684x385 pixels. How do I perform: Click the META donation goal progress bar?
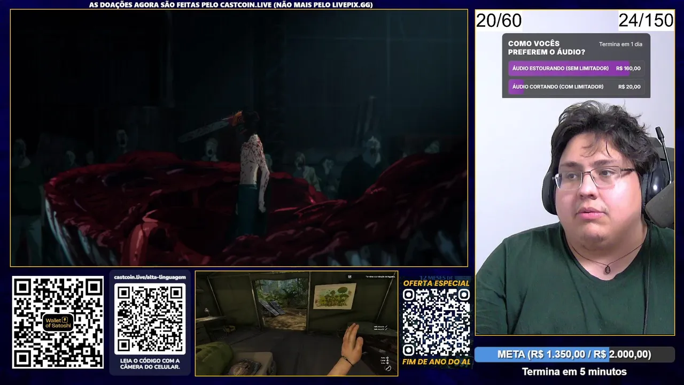[x=574, y=355]
